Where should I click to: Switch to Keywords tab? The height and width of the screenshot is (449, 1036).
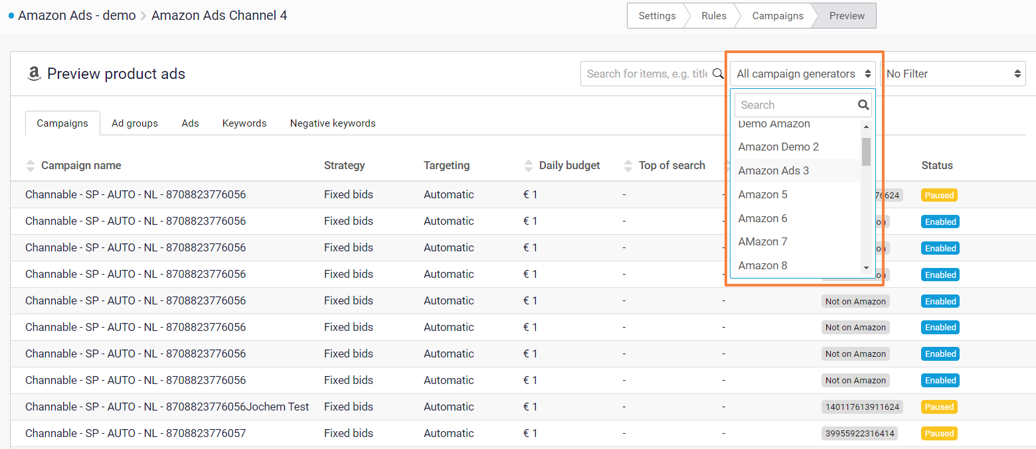(244, 123)
